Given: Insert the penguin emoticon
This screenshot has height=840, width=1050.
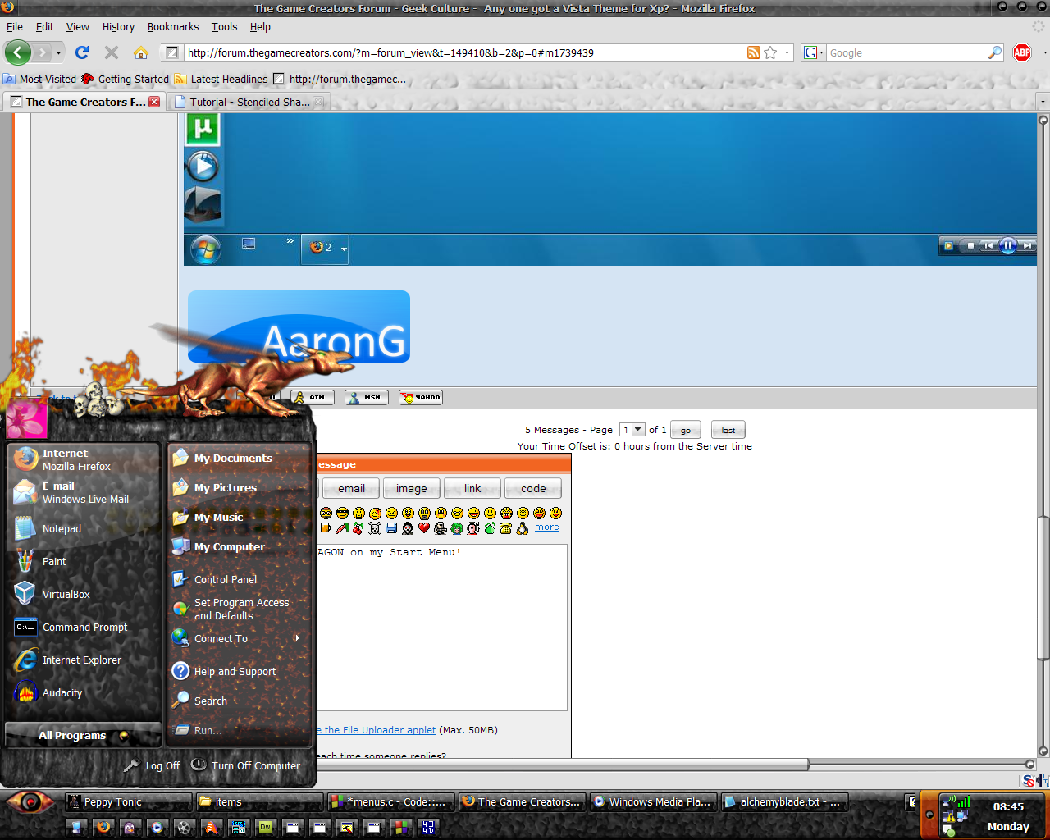Looking at the screenshot, I should coord(523,527).
